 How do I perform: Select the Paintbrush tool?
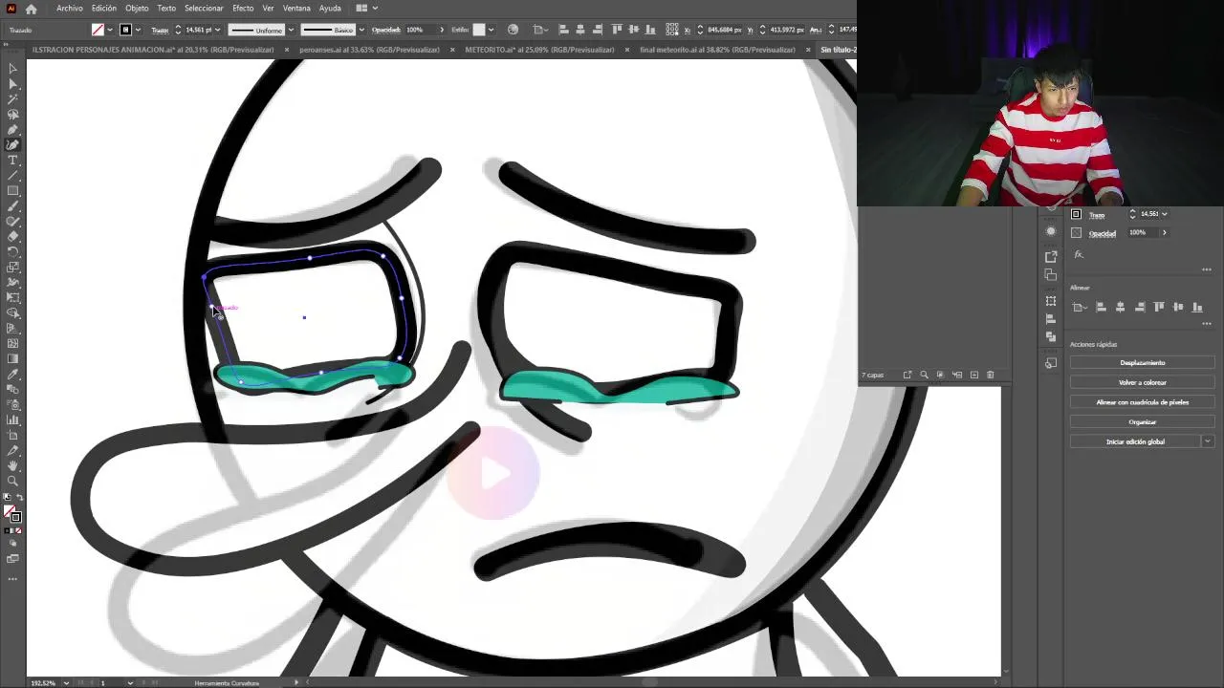(x=12, y=206)
